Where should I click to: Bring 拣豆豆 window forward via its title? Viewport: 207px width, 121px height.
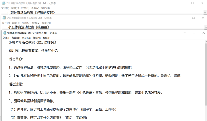coord(29,18)
